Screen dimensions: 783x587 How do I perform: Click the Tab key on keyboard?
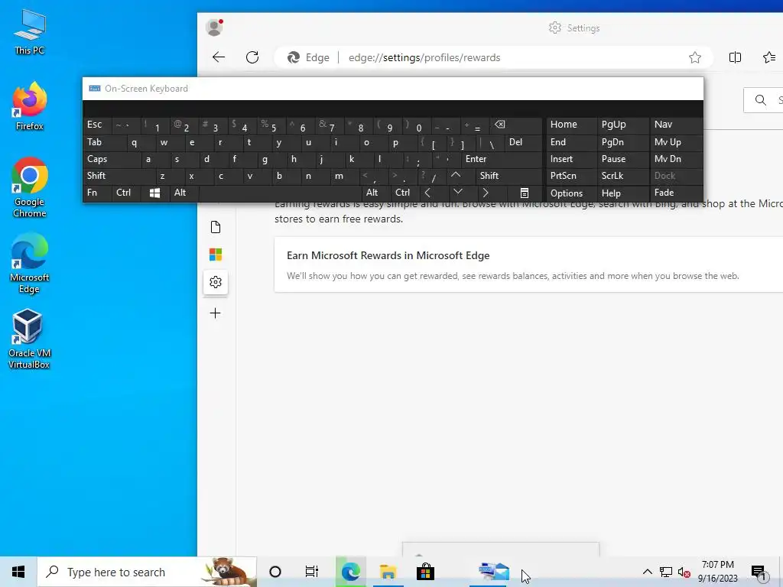(x=104, y=142)
